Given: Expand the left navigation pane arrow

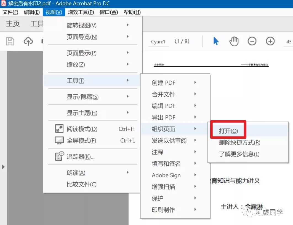Looking at the screenshot, I should 3,167.
